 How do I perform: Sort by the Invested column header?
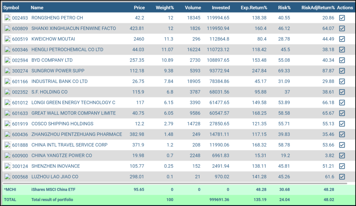pos(221,8)
